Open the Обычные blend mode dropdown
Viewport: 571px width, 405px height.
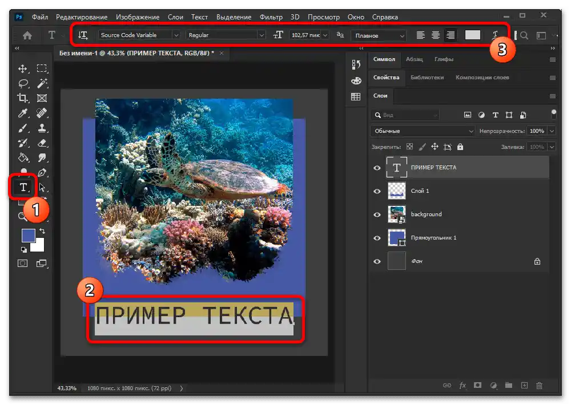click(423, 131)
